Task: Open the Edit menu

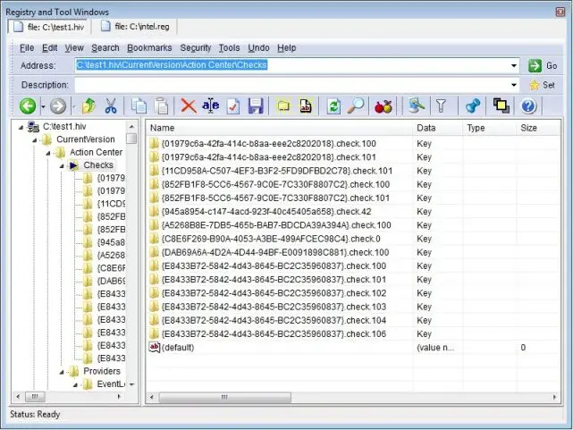Action: [49, 48]
